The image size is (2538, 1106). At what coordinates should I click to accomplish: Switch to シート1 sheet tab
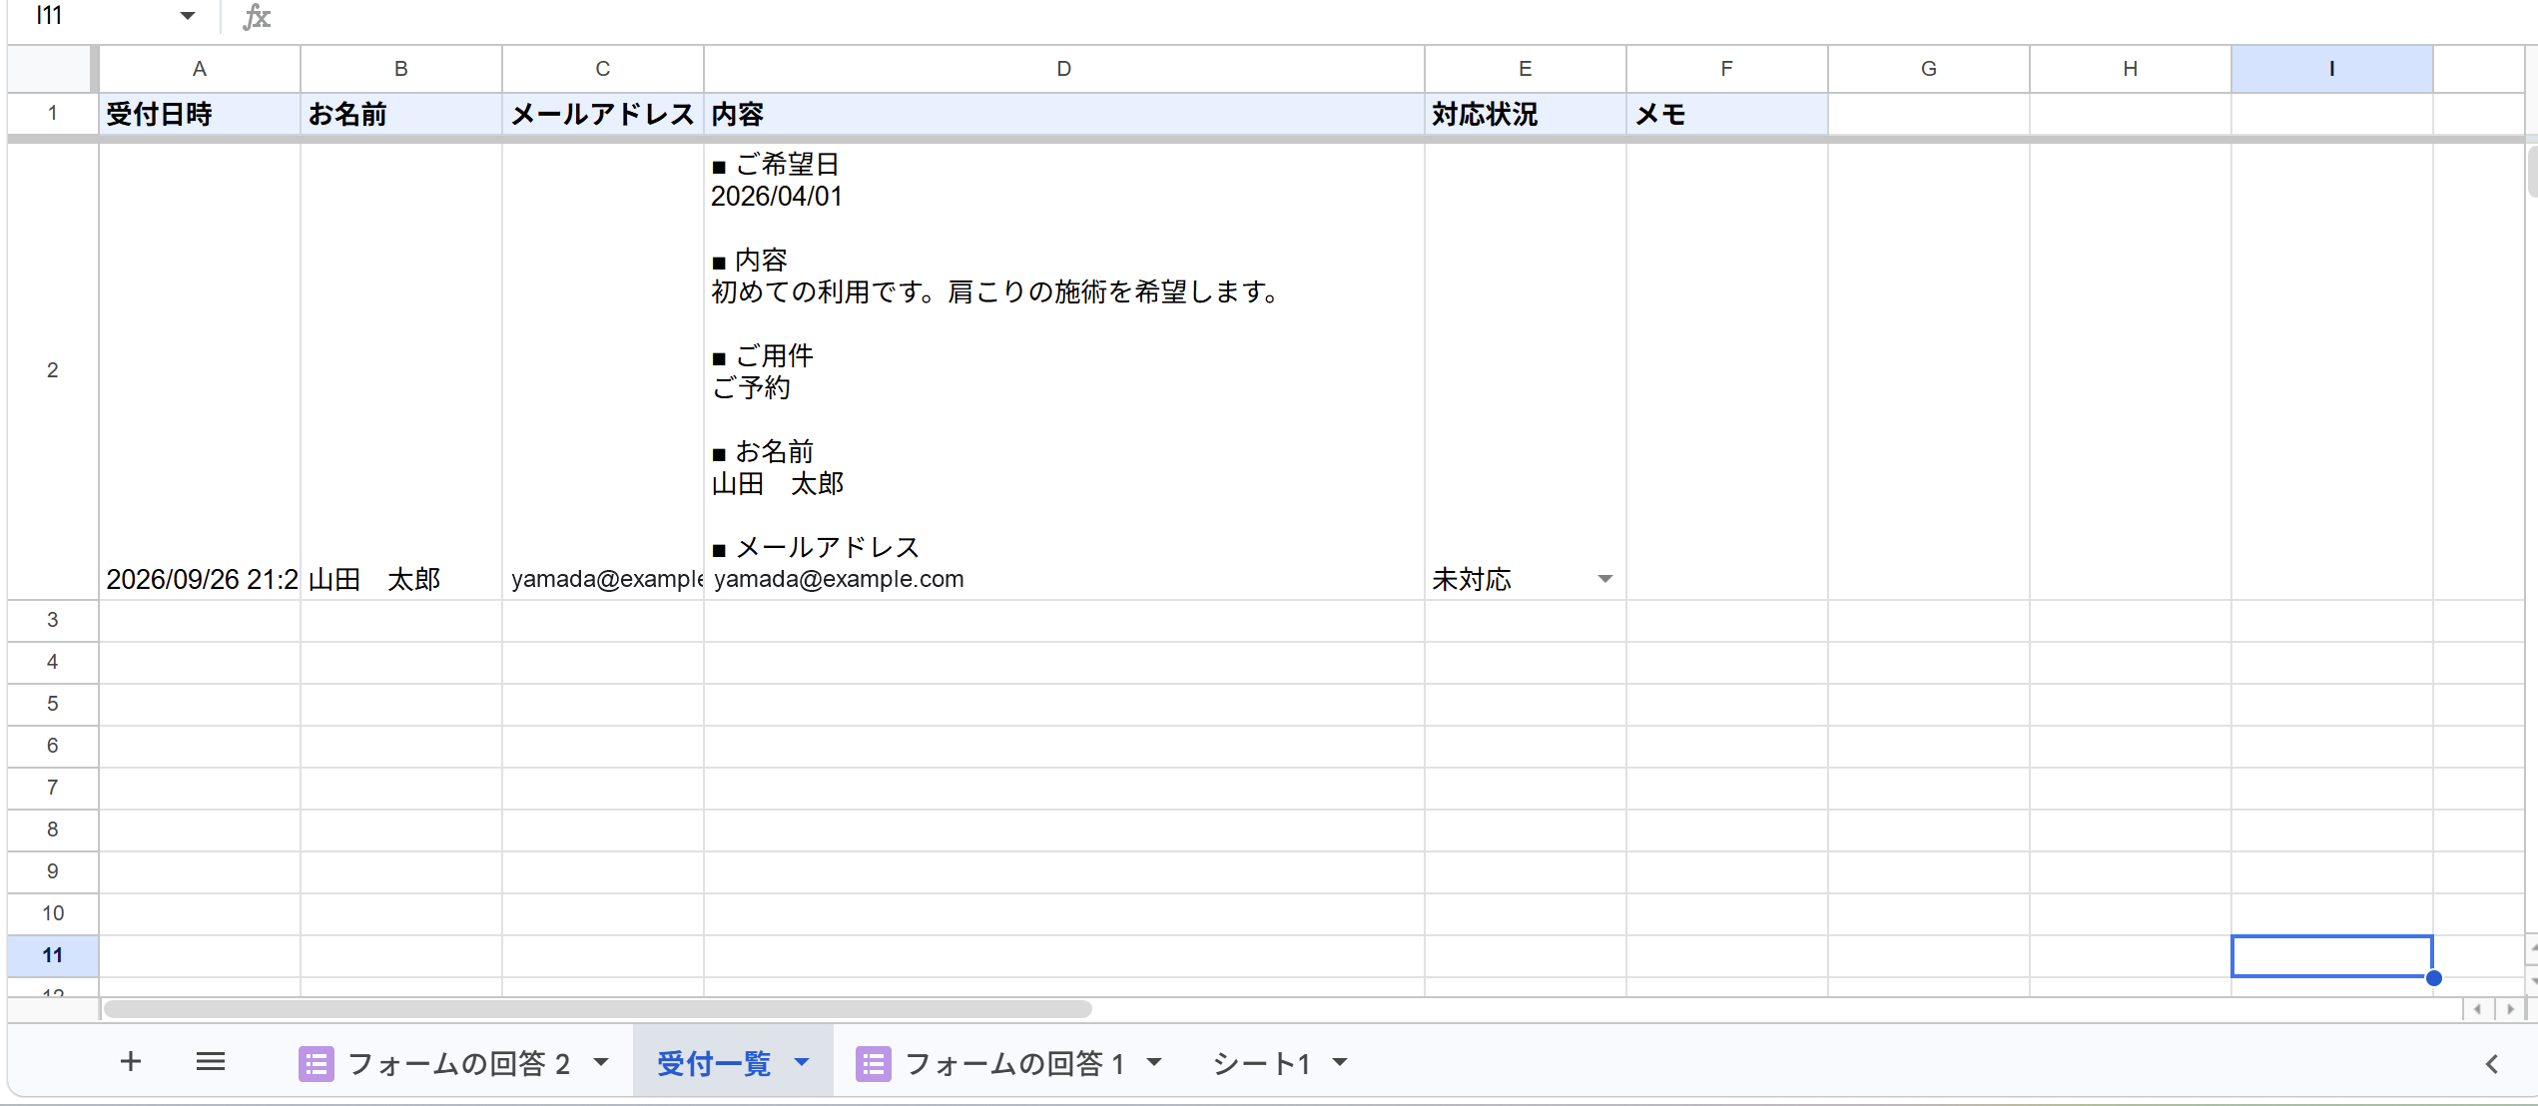coord(1261,1064)
